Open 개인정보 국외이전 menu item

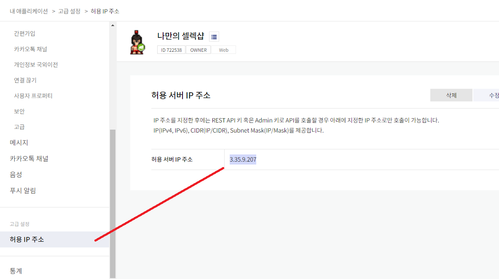(x=36, y=64)
